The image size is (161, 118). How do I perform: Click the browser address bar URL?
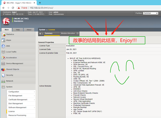pos(42,8)
